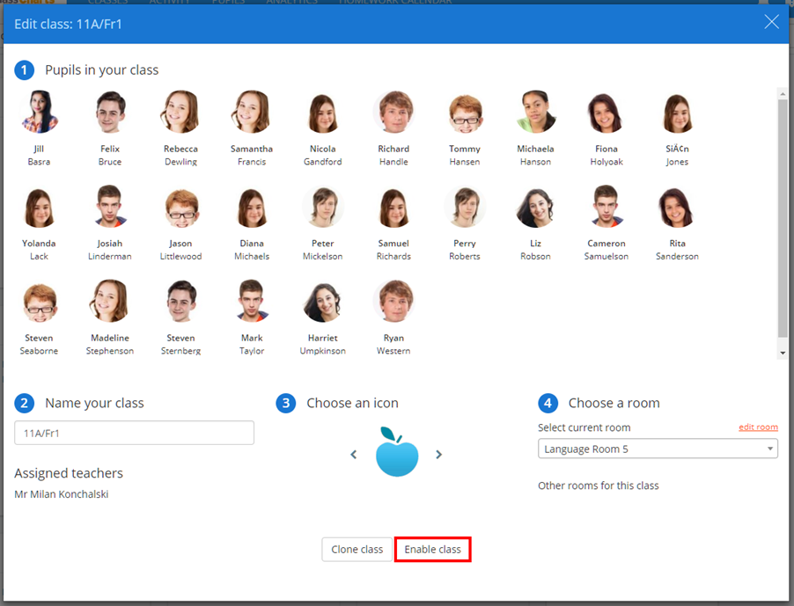Screen dimensions: 794x606
Task: Click the Clone class button
Action: click(x=357, y=549)
